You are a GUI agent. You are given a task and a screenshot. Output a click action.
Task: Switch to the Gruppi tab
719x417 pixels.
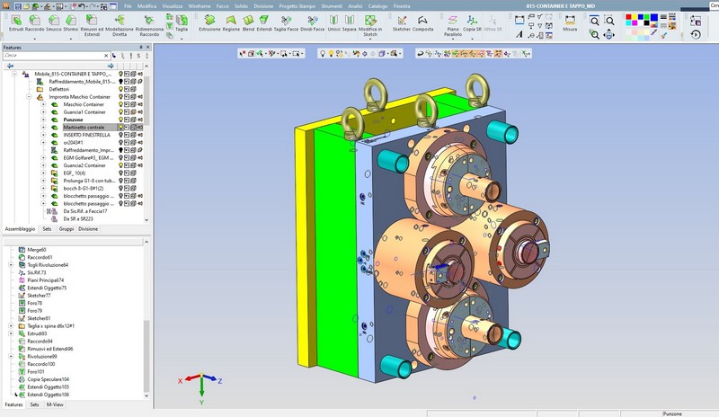pyautogui.click(x=67, y=229)
